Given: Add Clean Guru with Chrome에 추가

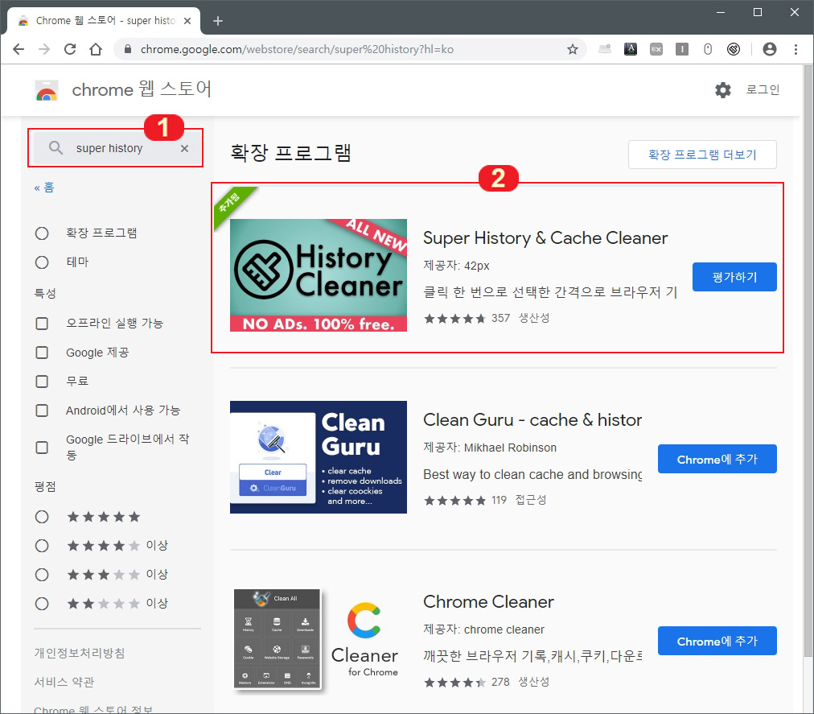Looking at the screenshot, I should click(x=717, y=459).
